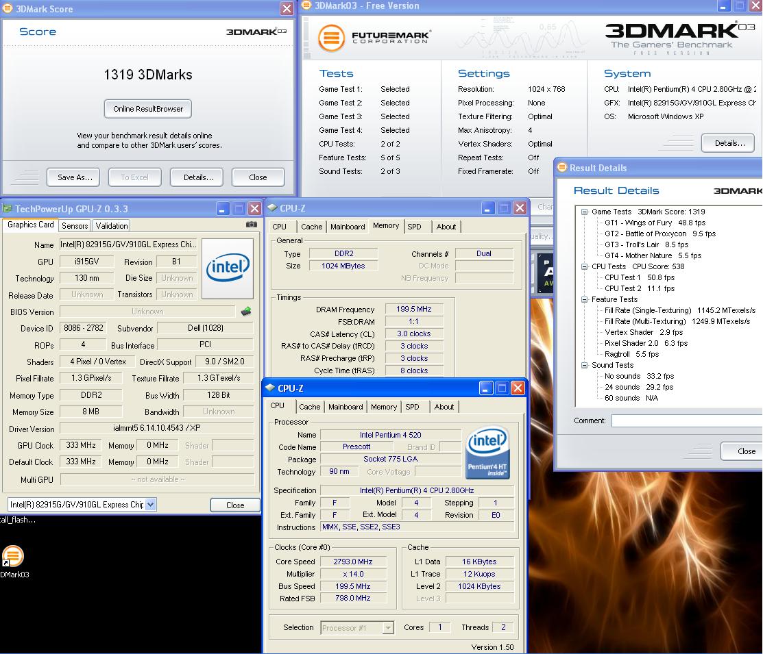Minimize the front CPU-Z window
Screen dimensions: 763x654
(485, 388)
